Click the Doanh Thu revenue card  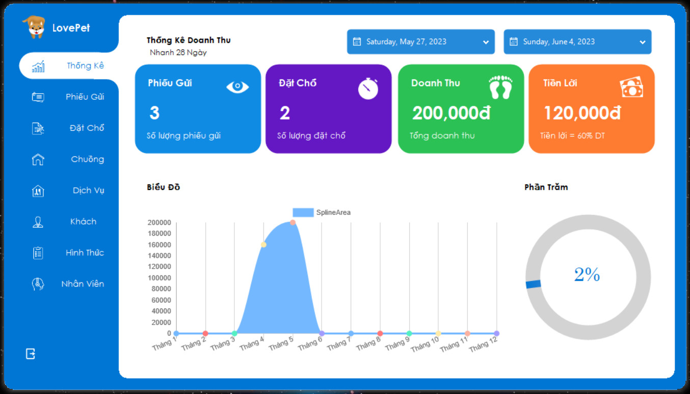(x=461, y=109)
